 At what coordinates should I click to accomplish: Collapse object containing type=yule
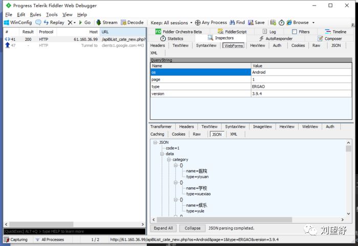[x=175, y=200]
